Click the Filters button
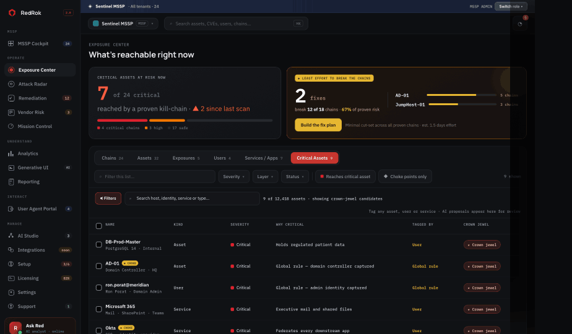The width and height of the screenshot is (572, 334). [x=108, y=199]
